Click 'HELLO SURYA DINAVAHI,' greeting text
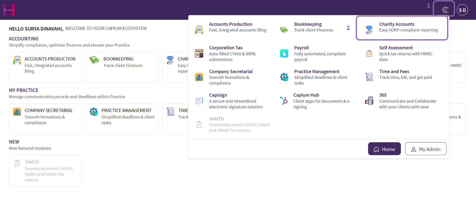The width and height of the screenshot is (476, 201). (x=36, y=29)
